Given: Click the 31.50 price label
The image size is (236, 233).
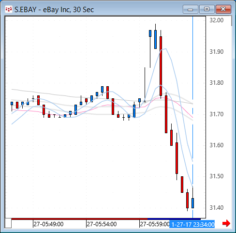Looking at the screenshot, I should (217, 176).
